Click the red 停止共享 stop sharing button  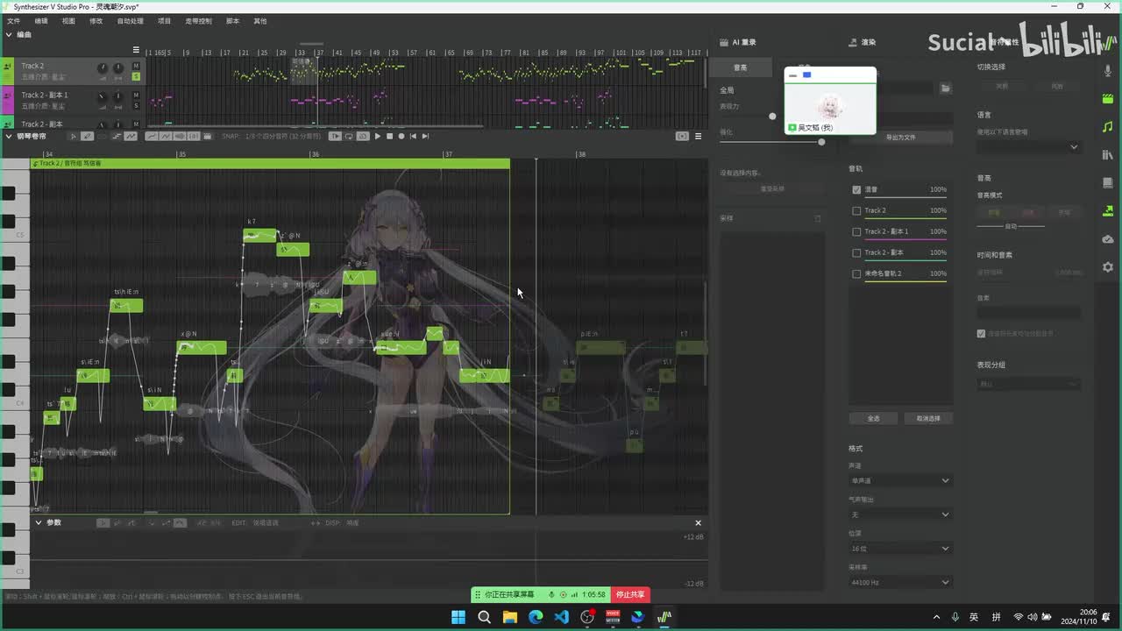tap(631, 594)
